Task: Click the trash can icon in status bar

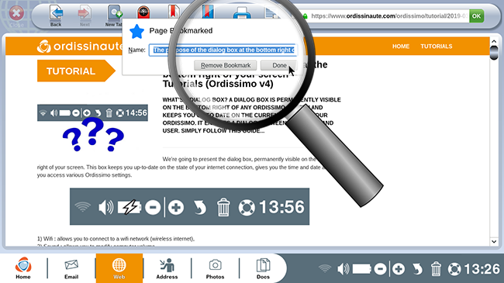Action: tap(436, 269)
